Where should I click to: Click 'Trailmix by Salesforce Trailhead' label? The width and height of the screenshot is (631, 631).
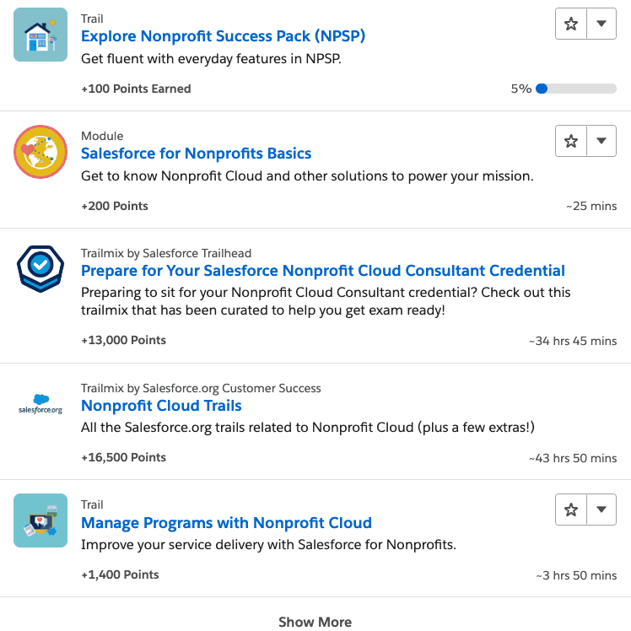pos(166,253)
